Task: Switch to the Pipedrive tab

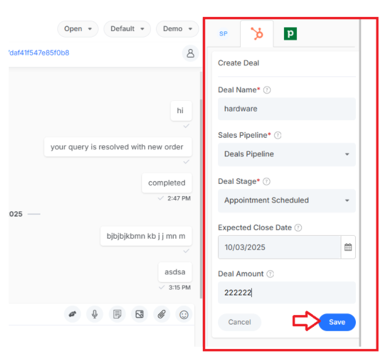Action: click(x=290, y=34)
